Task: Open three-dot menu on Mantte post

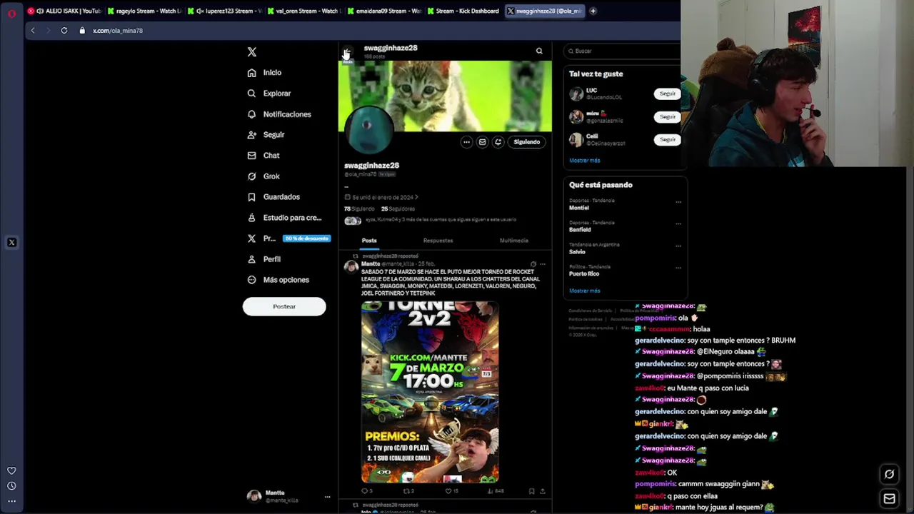Action: coord(543,264)
